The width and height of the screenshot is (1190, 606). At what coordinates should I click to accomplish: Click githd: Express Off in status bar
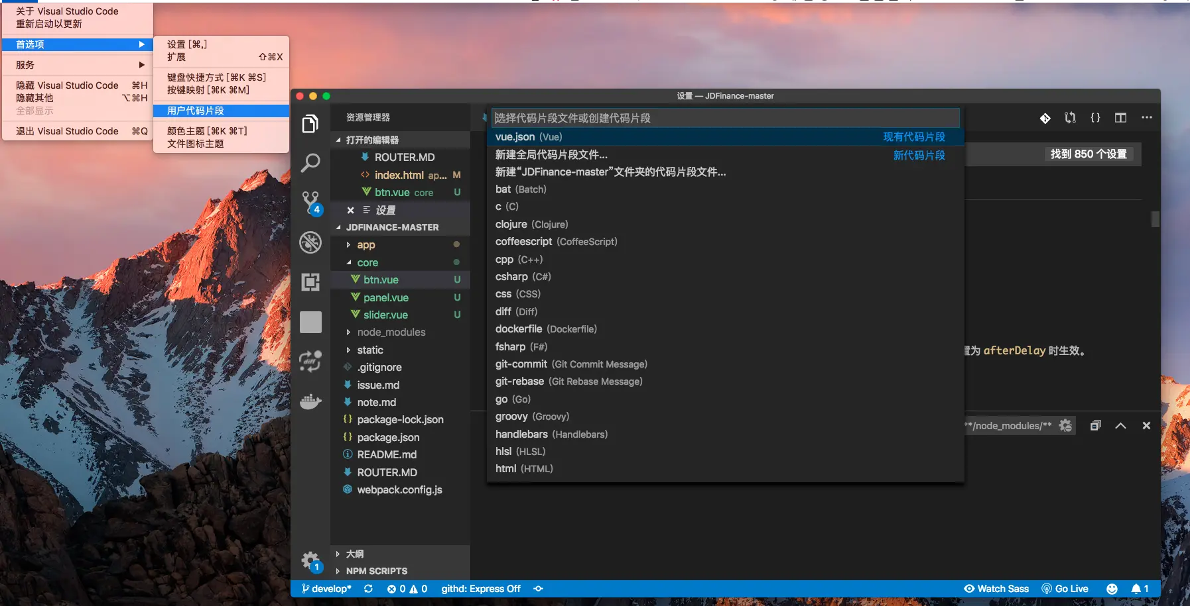[x=481, y=589]
